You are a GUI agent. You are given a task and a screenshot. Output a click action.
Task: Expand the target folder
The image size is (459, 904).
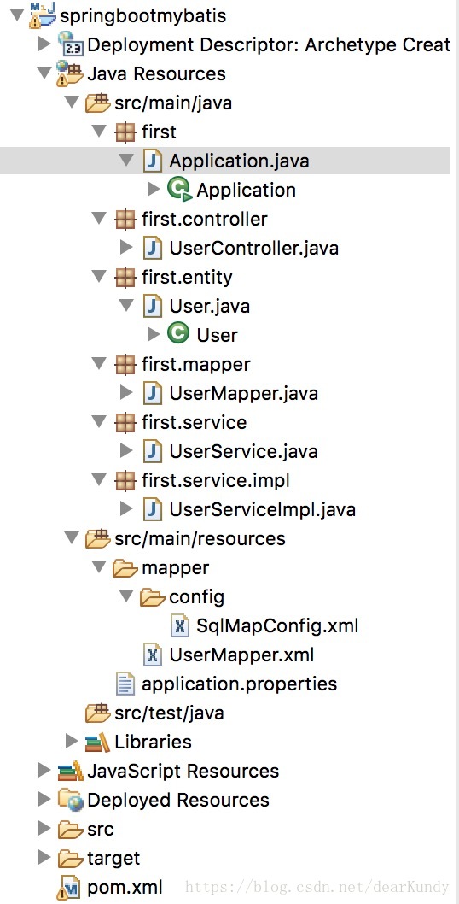click(x=44, y=858)
